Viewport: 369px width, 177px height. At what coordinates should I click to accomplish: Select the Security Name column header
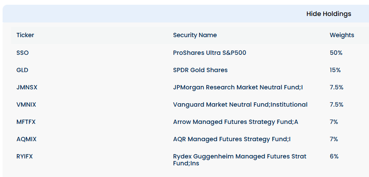click(x=195, y=35)
